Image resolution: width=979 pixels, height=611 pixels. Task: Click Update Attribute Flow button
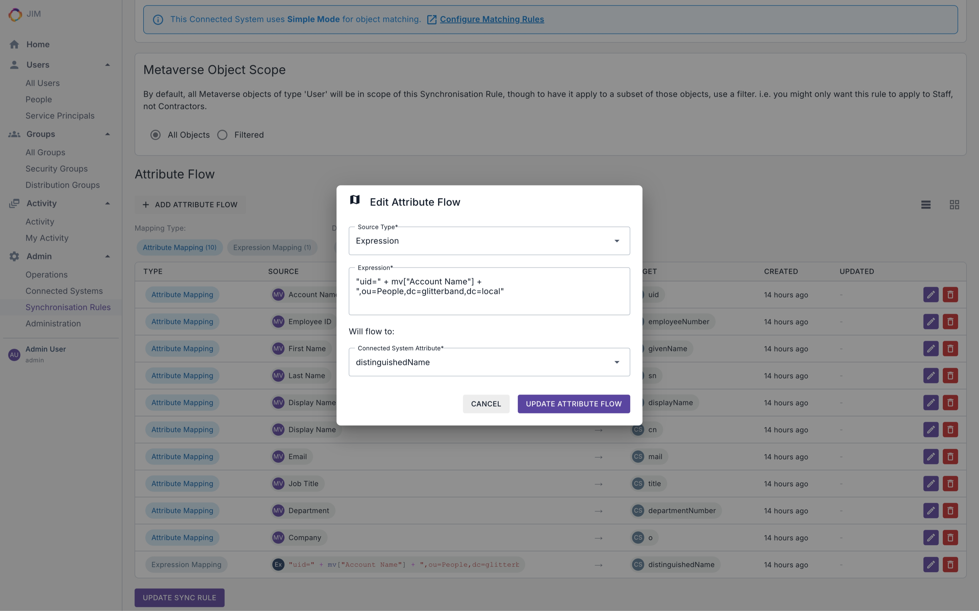click(573, 404)
